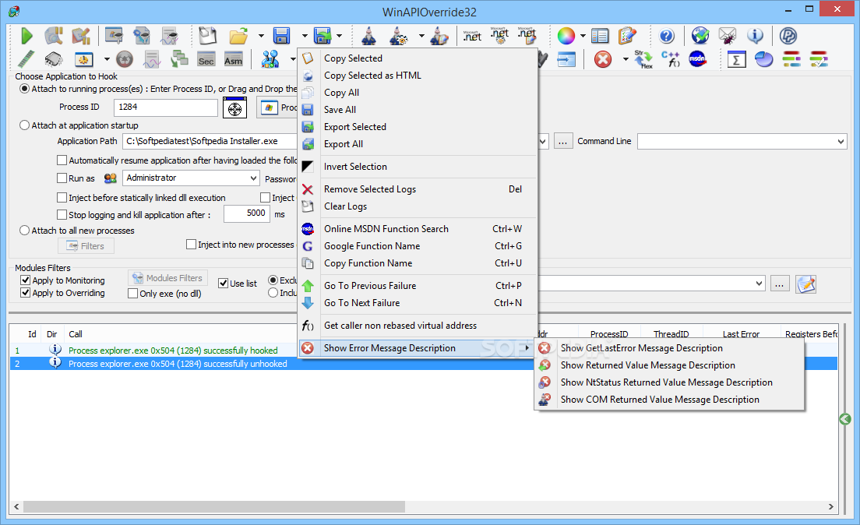This screenshot has width=860, height=525.
Task: Enable Stop logging and kill application after
Action: pos(62,215)
